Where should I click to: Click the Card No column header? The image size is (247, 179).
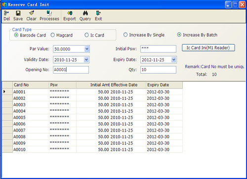coord(31,85)
